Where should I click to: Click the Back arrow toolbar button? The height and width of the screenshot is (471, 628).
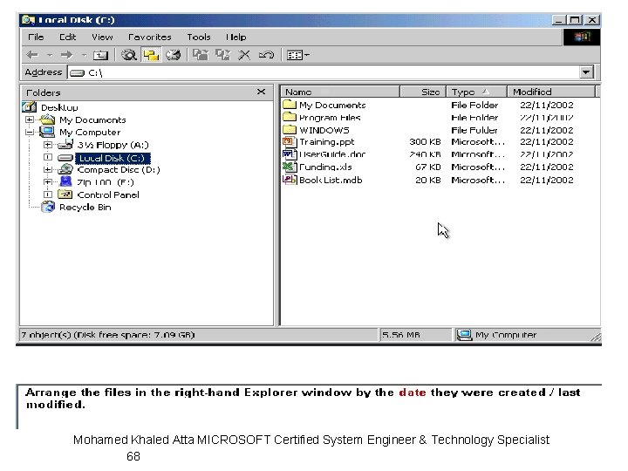point(32,55)
